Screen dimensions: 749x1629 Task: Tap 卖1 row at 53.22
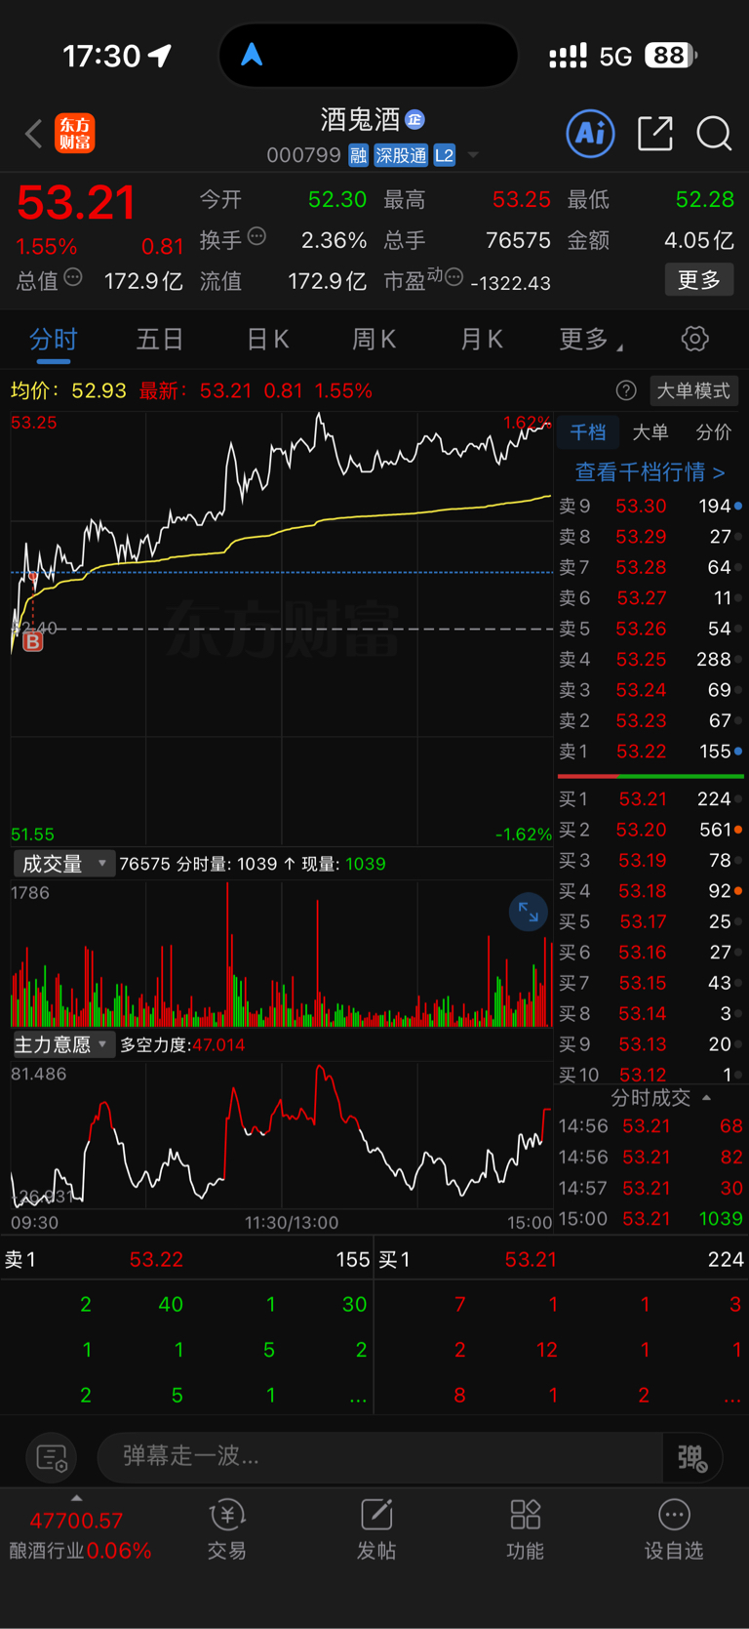650,752
